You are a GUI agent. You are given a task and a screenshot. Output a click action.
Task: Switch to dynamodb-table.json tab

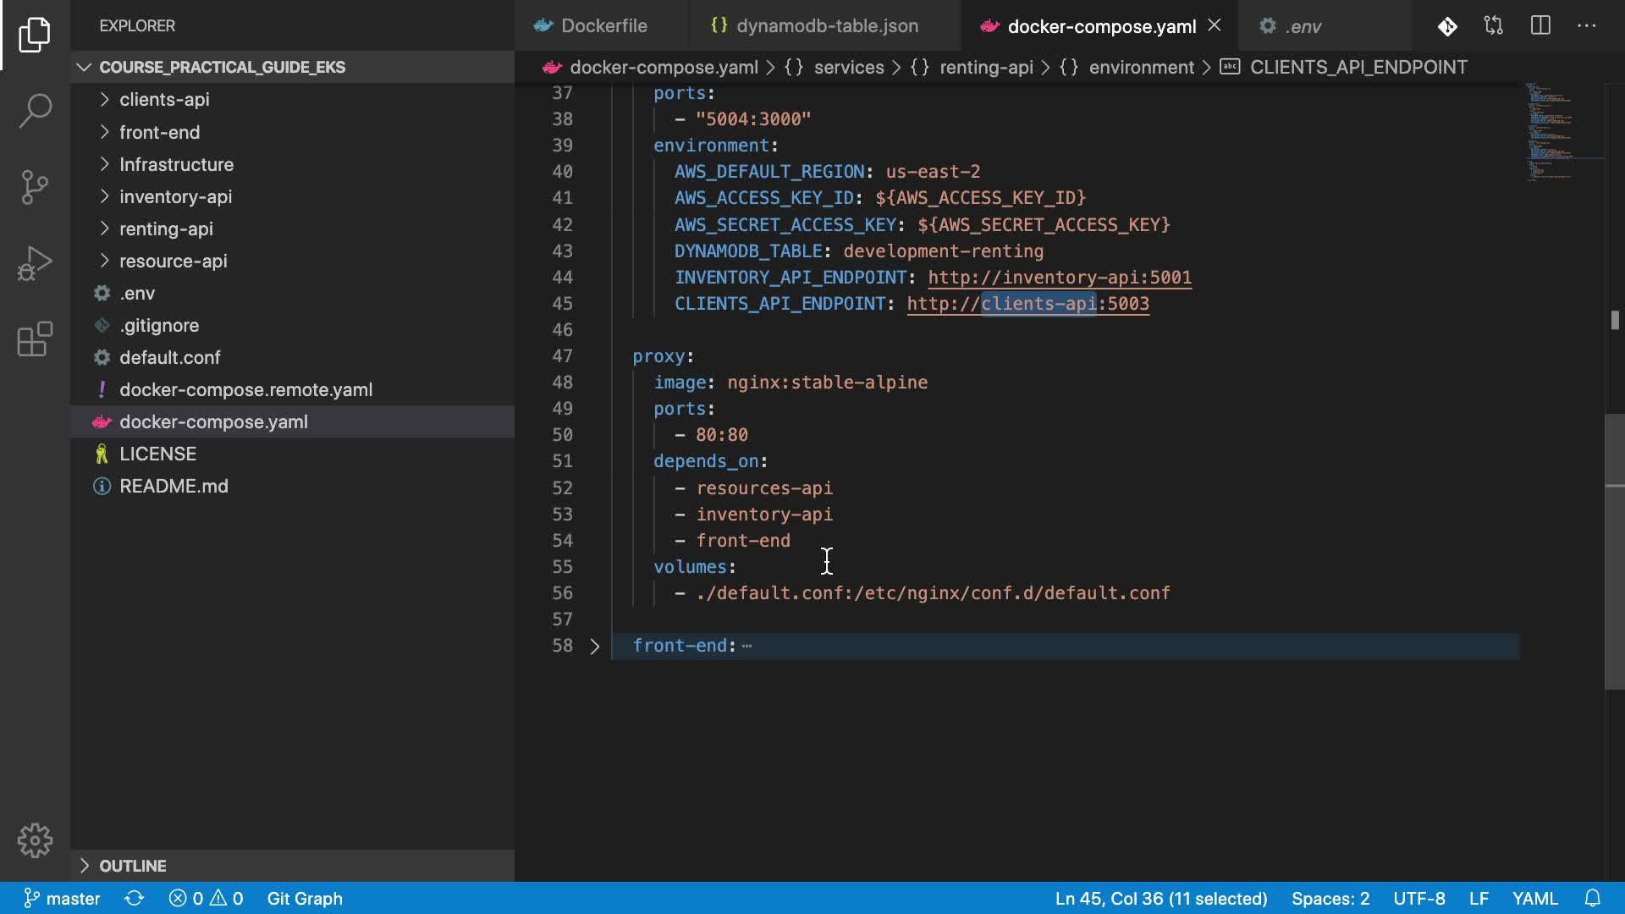click(826, 26)
